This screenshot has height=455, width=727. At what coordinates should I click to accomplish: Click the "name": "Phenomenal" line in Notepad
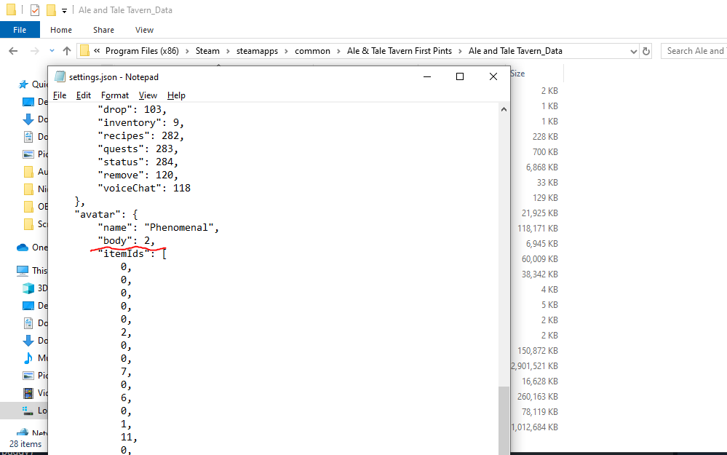[158, 228]
